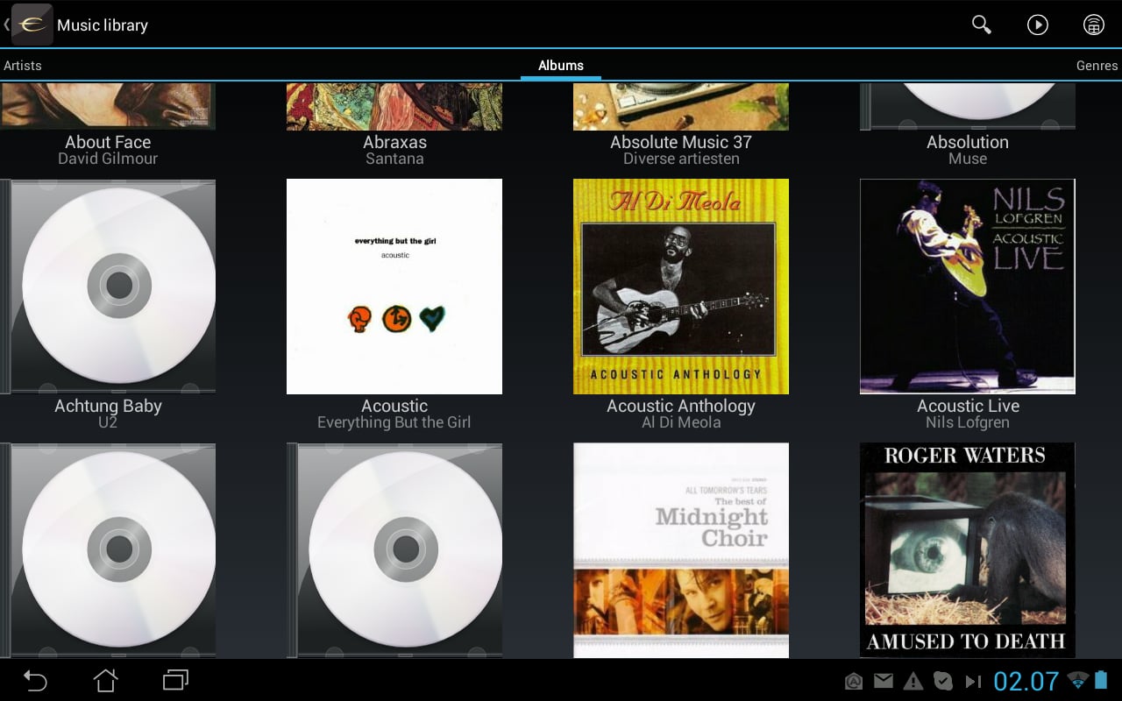Open Roger Waters Amused to Death cover
The width and height of the screenshot is (1122, 701).
(x=968, y=550)
